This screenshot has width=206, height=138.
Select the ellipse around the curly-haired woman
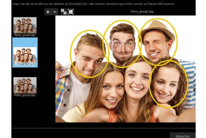pyautogui.click(x=169, y=84)
